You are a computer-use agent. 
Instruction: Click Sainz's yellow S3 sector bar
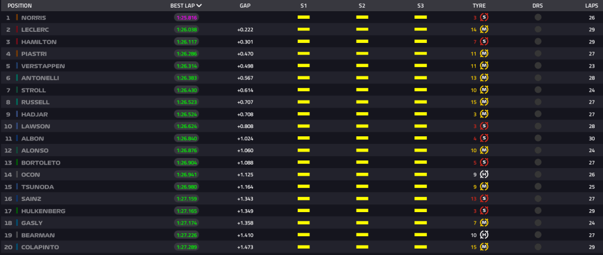point(420,199)
